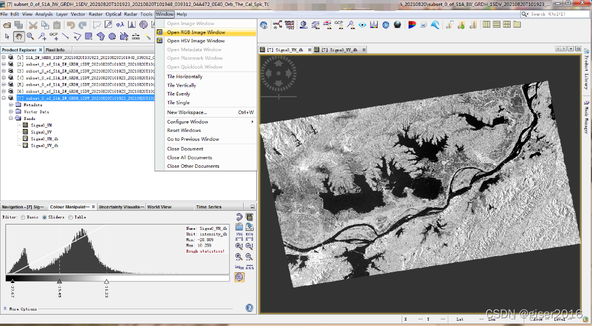The image size is (592, 326).
Task: Reset colour settings with the curved-arrow icon
Action: pyautogui.click(x=239, y=217)
